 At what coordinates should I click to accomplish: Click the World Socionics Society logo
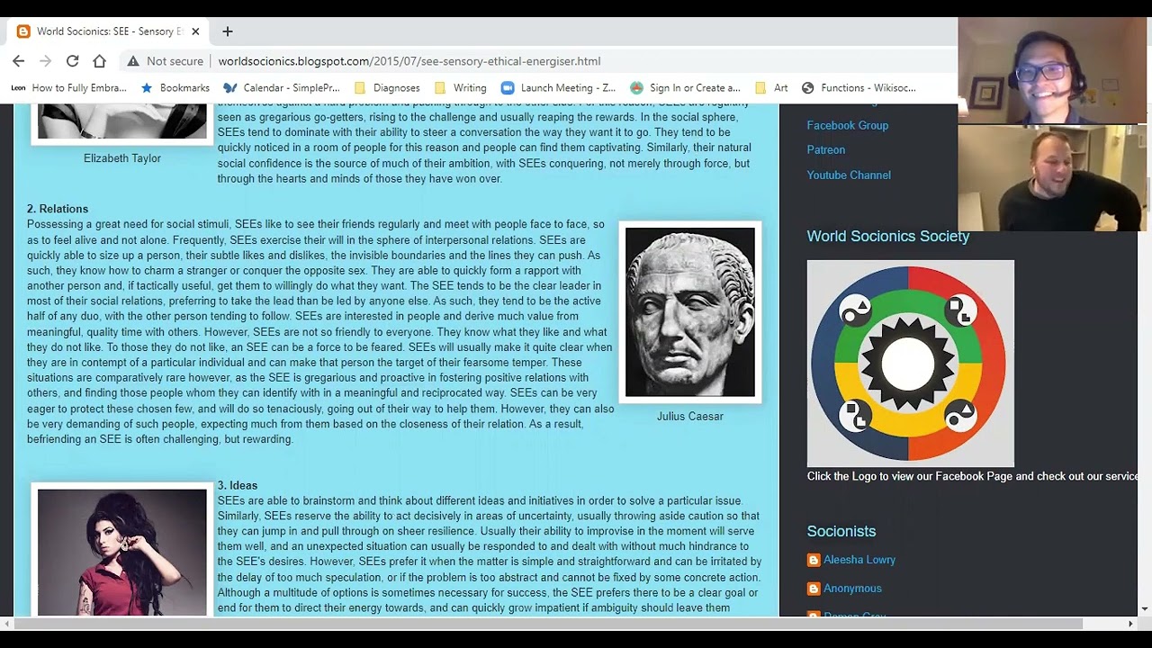[x=911, y=364]
